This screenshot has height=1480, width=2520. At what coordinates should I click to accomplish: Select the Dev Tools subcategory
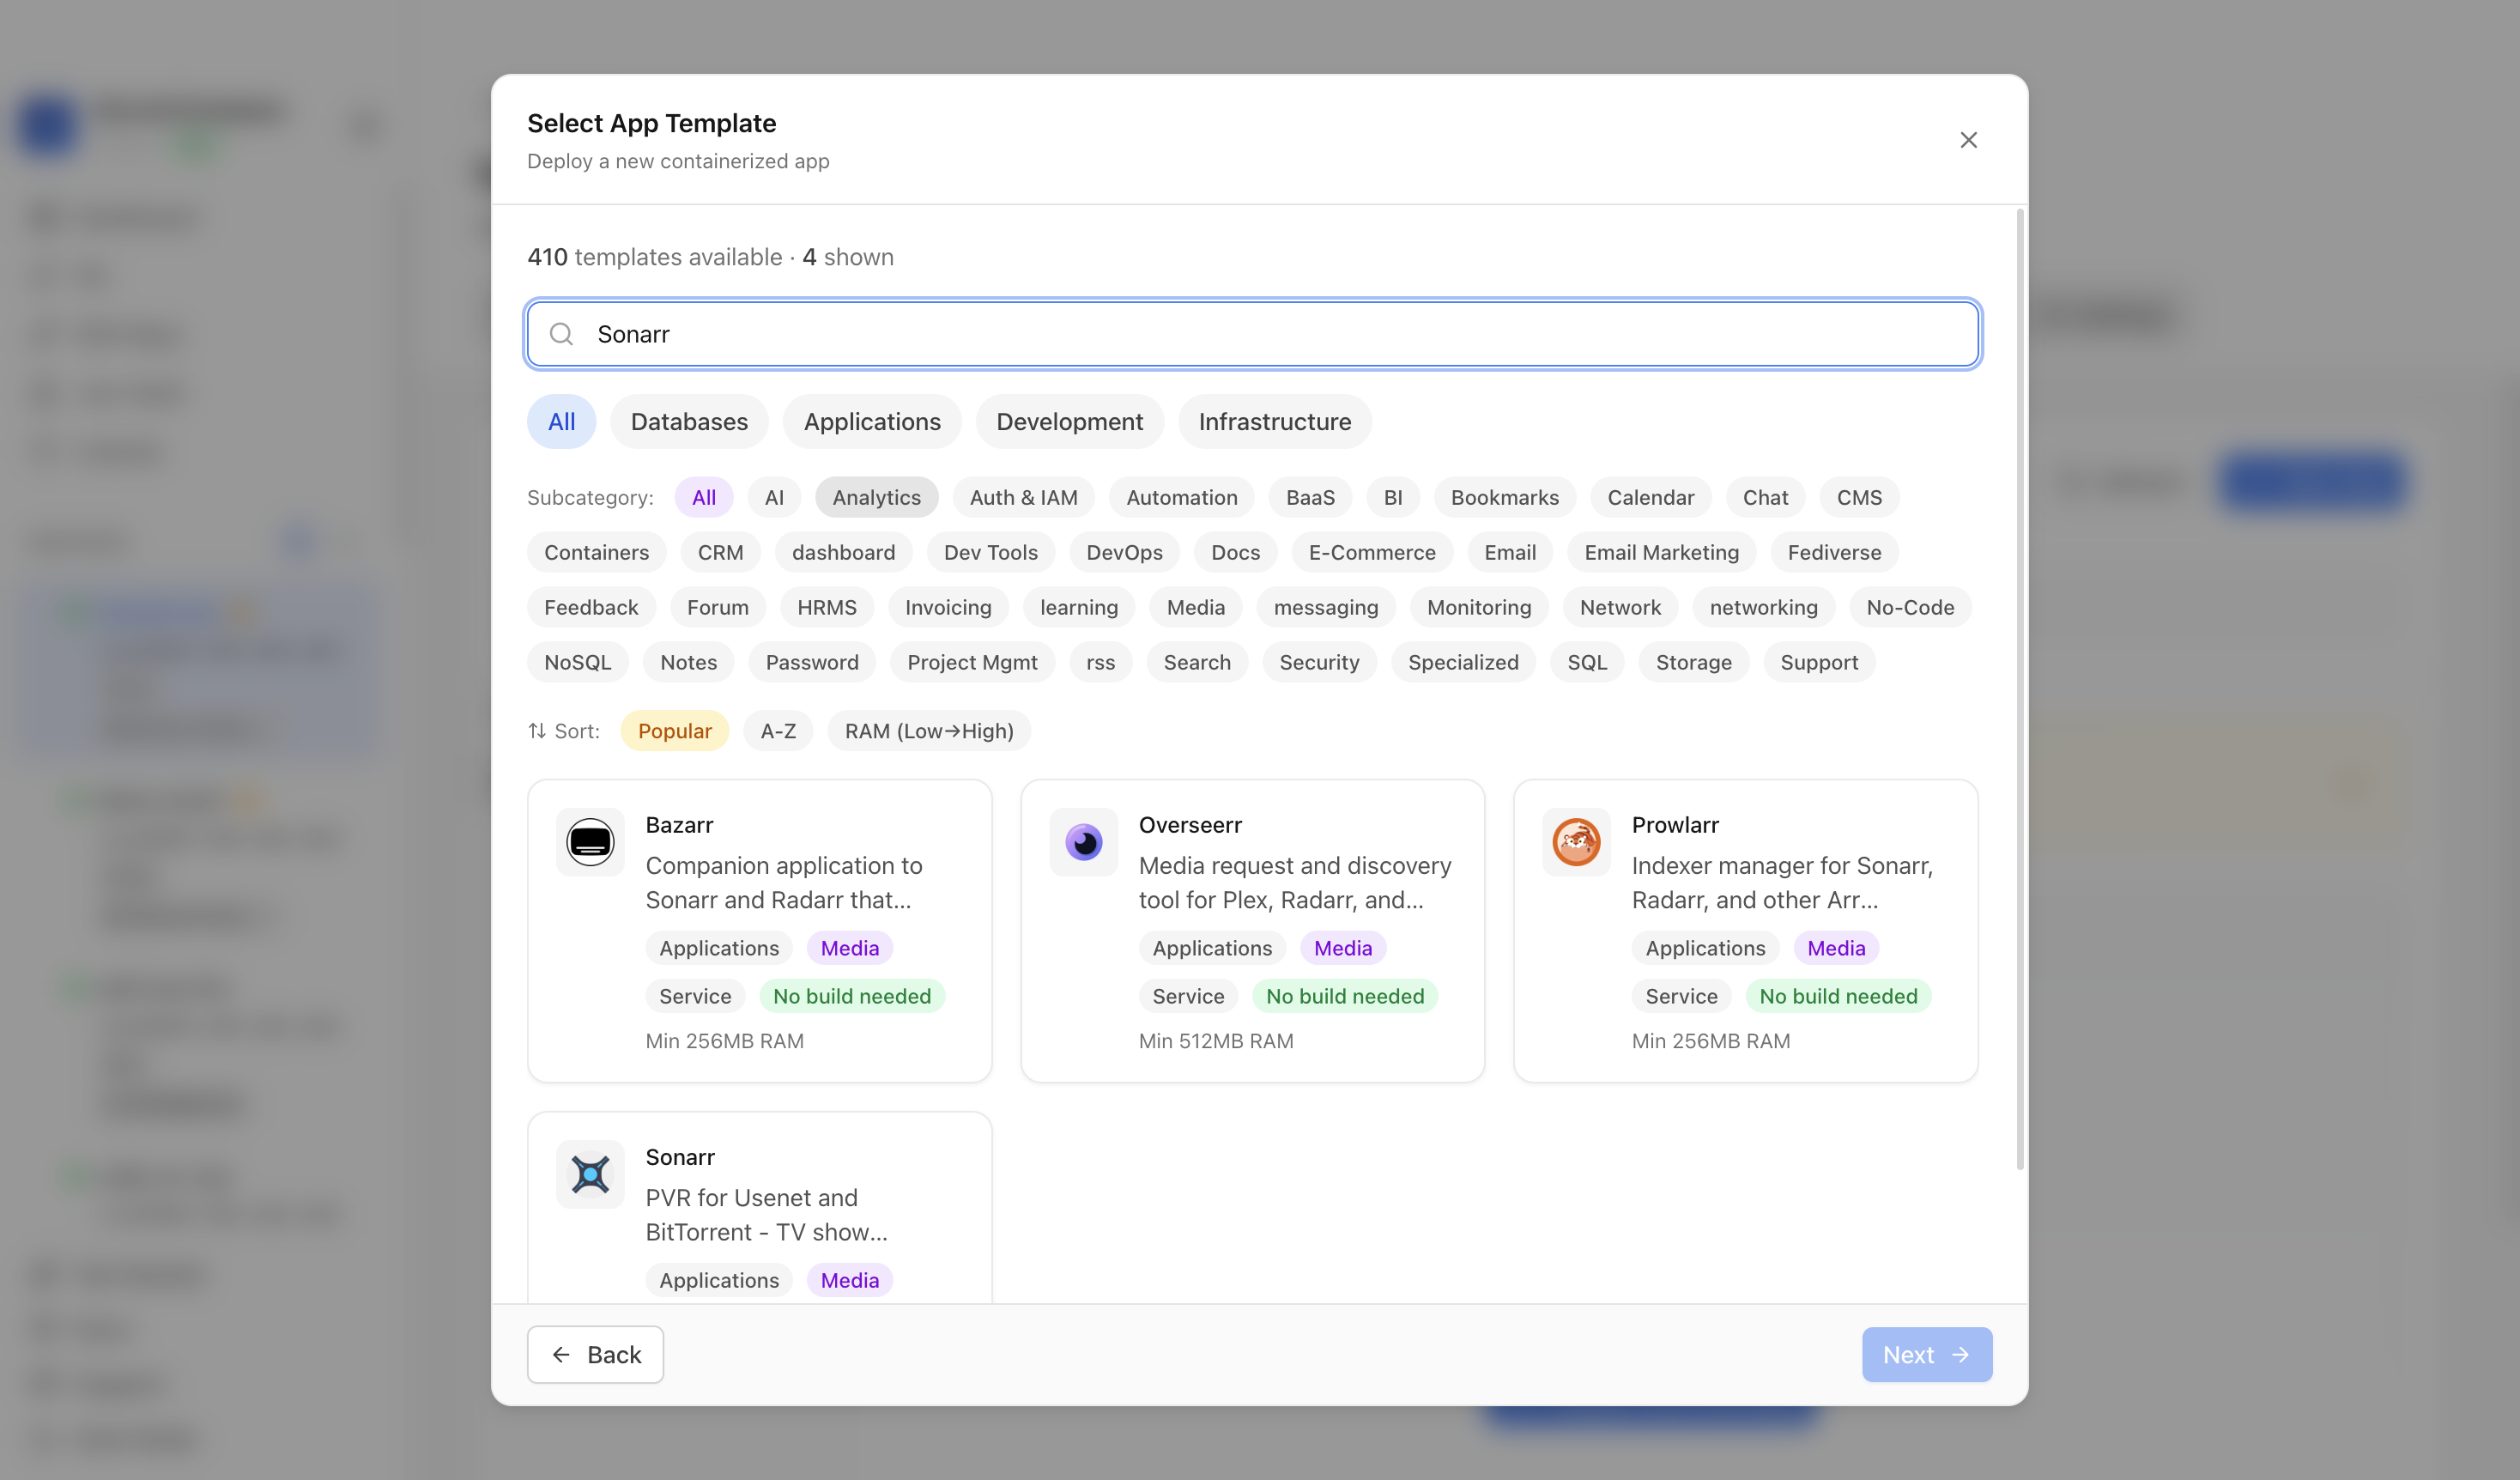point(990,552)
